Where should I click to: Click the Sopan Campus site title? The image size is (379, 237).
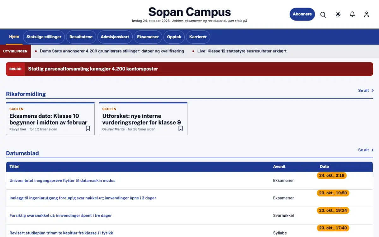click(x=189, y=12)
